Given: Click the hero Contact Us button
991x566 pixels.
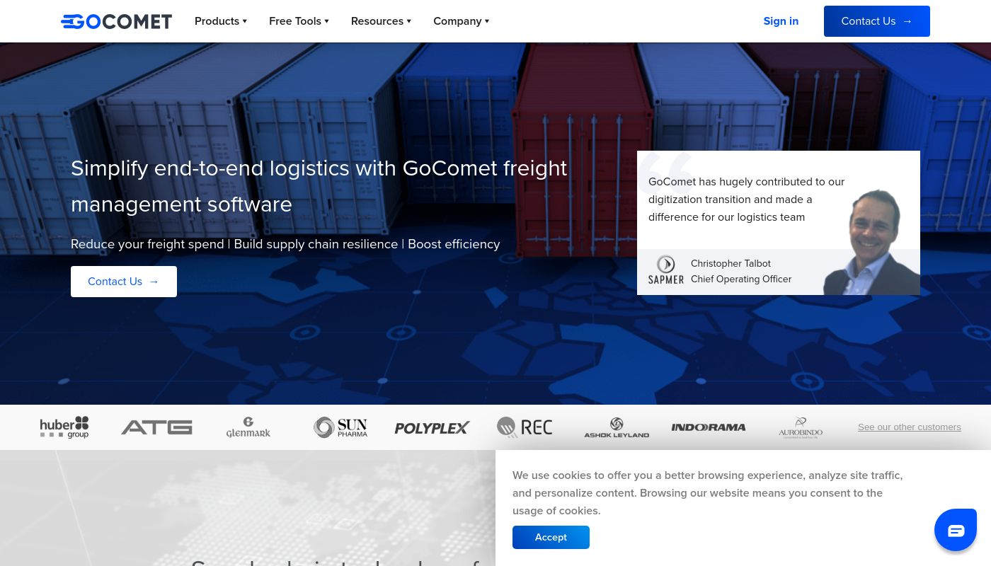Looking at the screenshot, I should [x=123, y=281].
